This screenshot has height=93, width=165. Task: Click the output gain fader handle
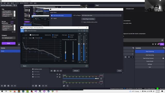(84, 44)
